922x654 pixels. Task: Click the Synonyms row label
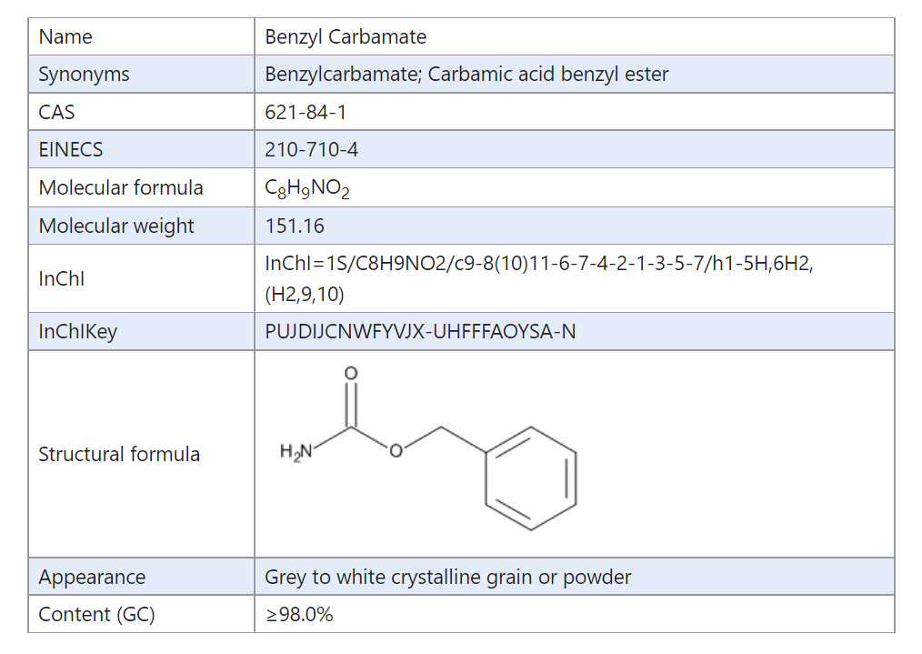(84, 75)
